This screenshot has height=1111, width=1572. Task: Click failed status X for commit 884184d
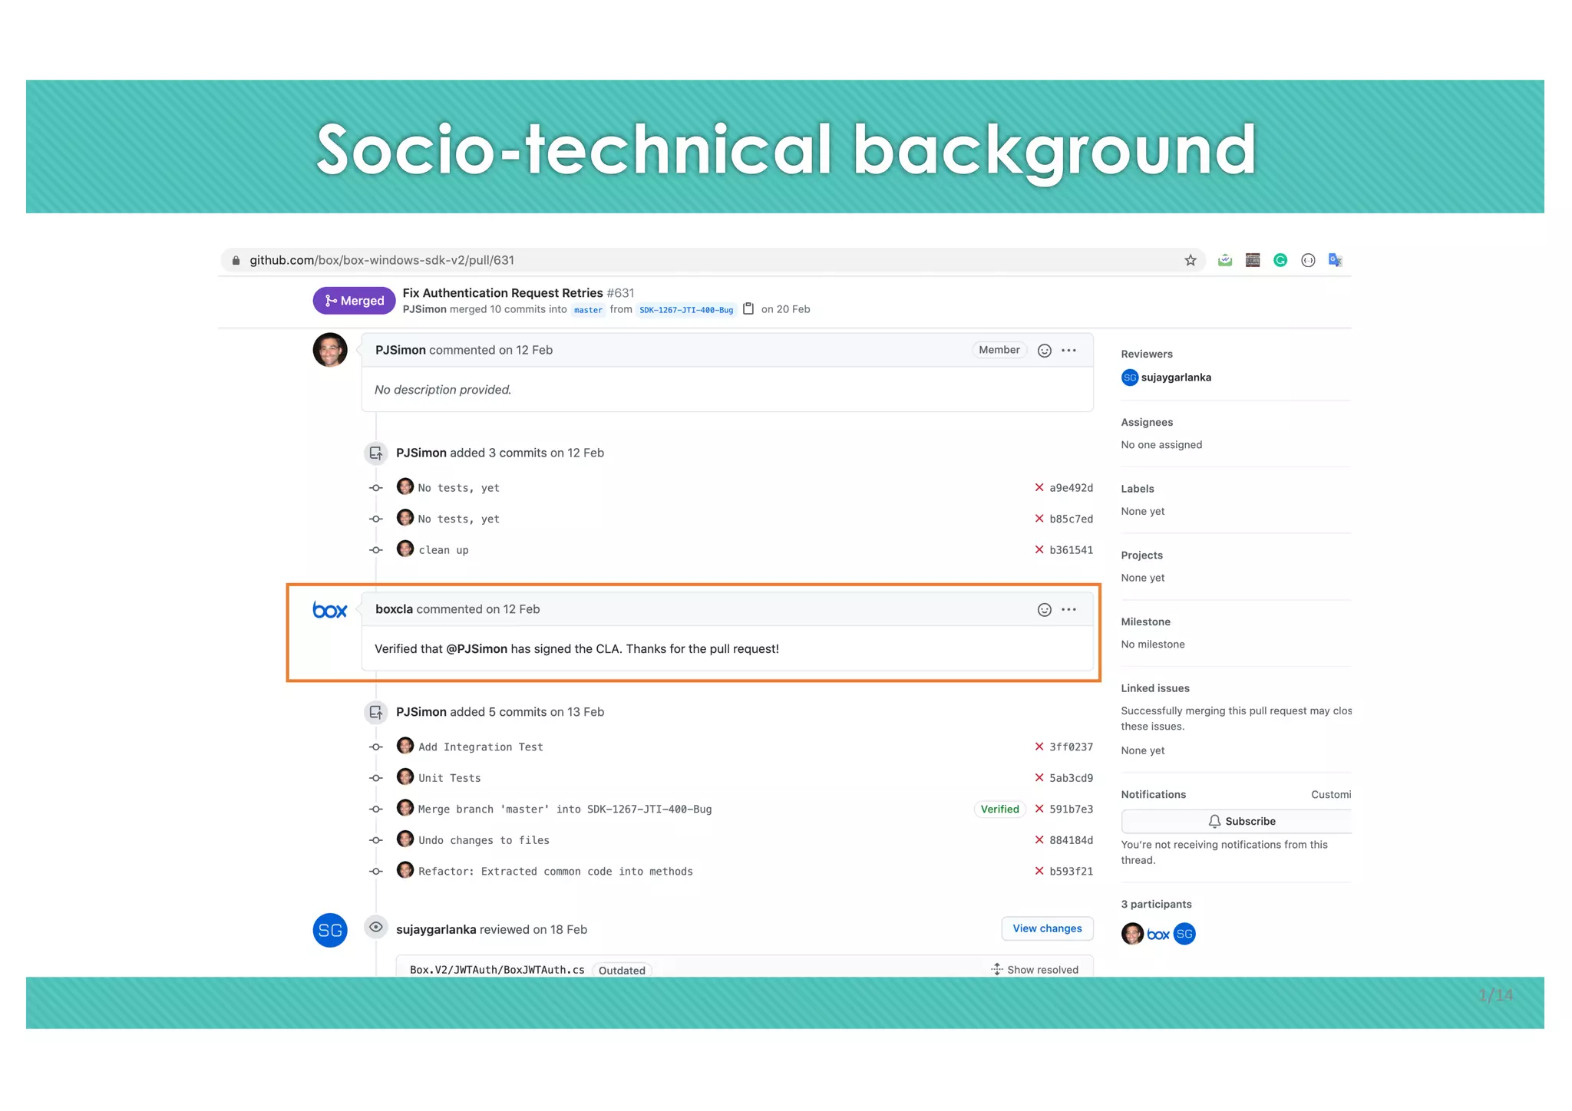pyautogui.click(x=1039, y=840)
